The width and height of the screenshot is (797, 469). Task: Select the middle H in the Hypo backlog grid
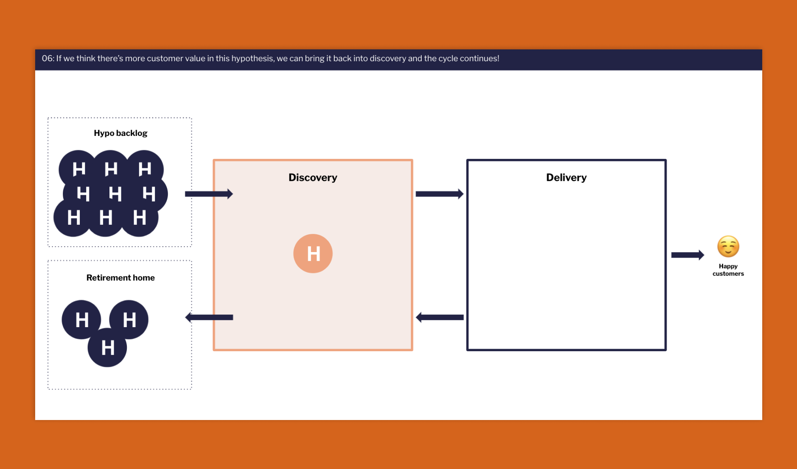[x=116, y=194]
